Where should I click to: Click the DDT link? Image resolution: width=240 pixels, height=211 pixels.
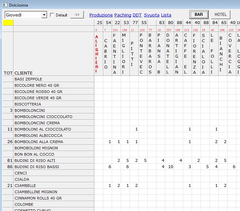(137, 15)
